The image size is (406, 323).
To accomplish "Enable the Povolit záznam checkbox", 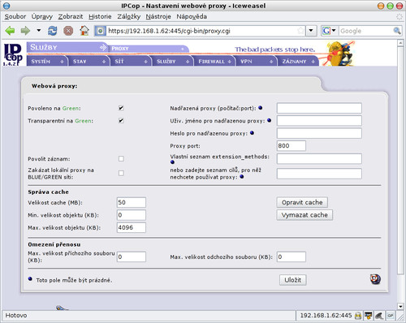I will (121, 158).
